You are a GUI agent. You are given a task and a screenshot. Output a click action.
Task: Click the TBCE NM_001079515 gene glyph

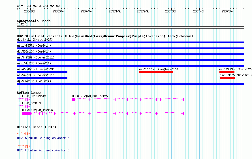24,99
